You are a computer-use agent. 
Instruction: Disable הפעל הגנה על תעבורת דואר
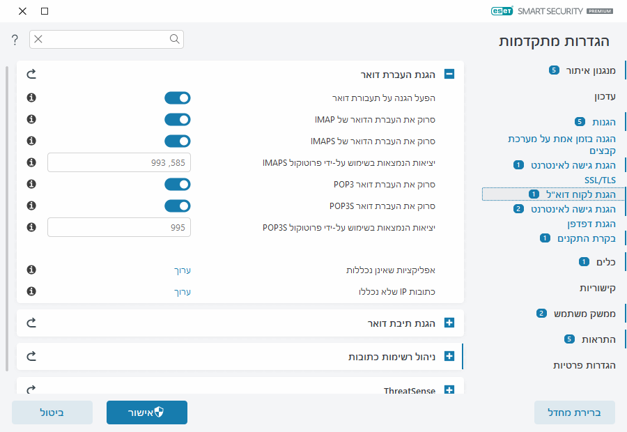pos(177,98)
